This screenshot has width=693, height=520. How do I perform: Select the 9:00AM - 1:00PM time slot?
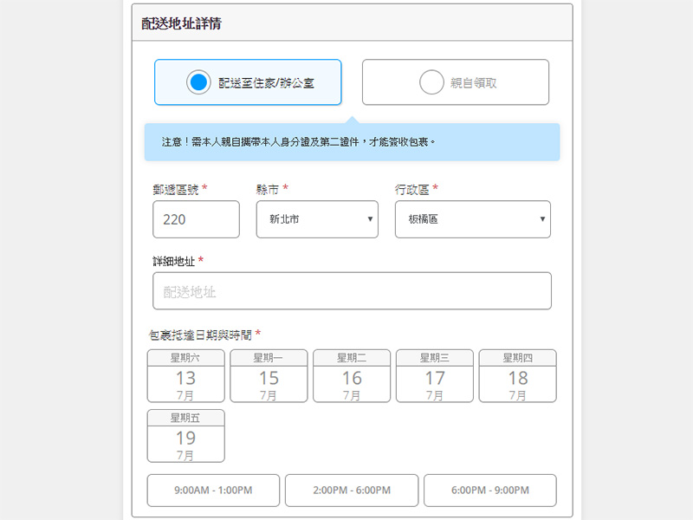click(213, 491)
